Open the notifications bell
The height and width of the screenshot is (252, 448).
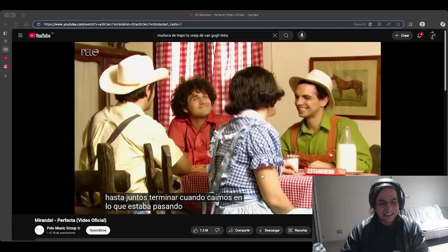[x=419, y=35]
